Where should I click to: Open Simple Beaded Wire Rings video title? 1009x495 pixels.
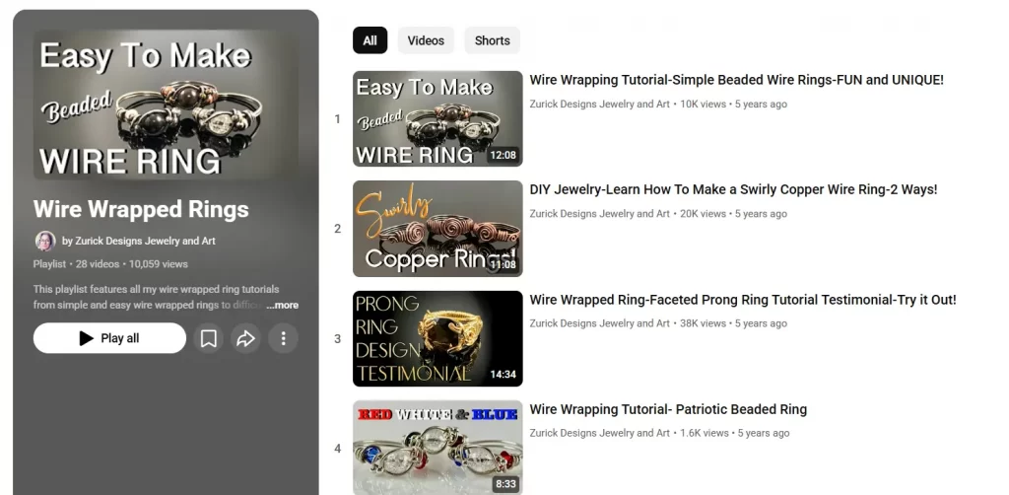pos(736,80)
